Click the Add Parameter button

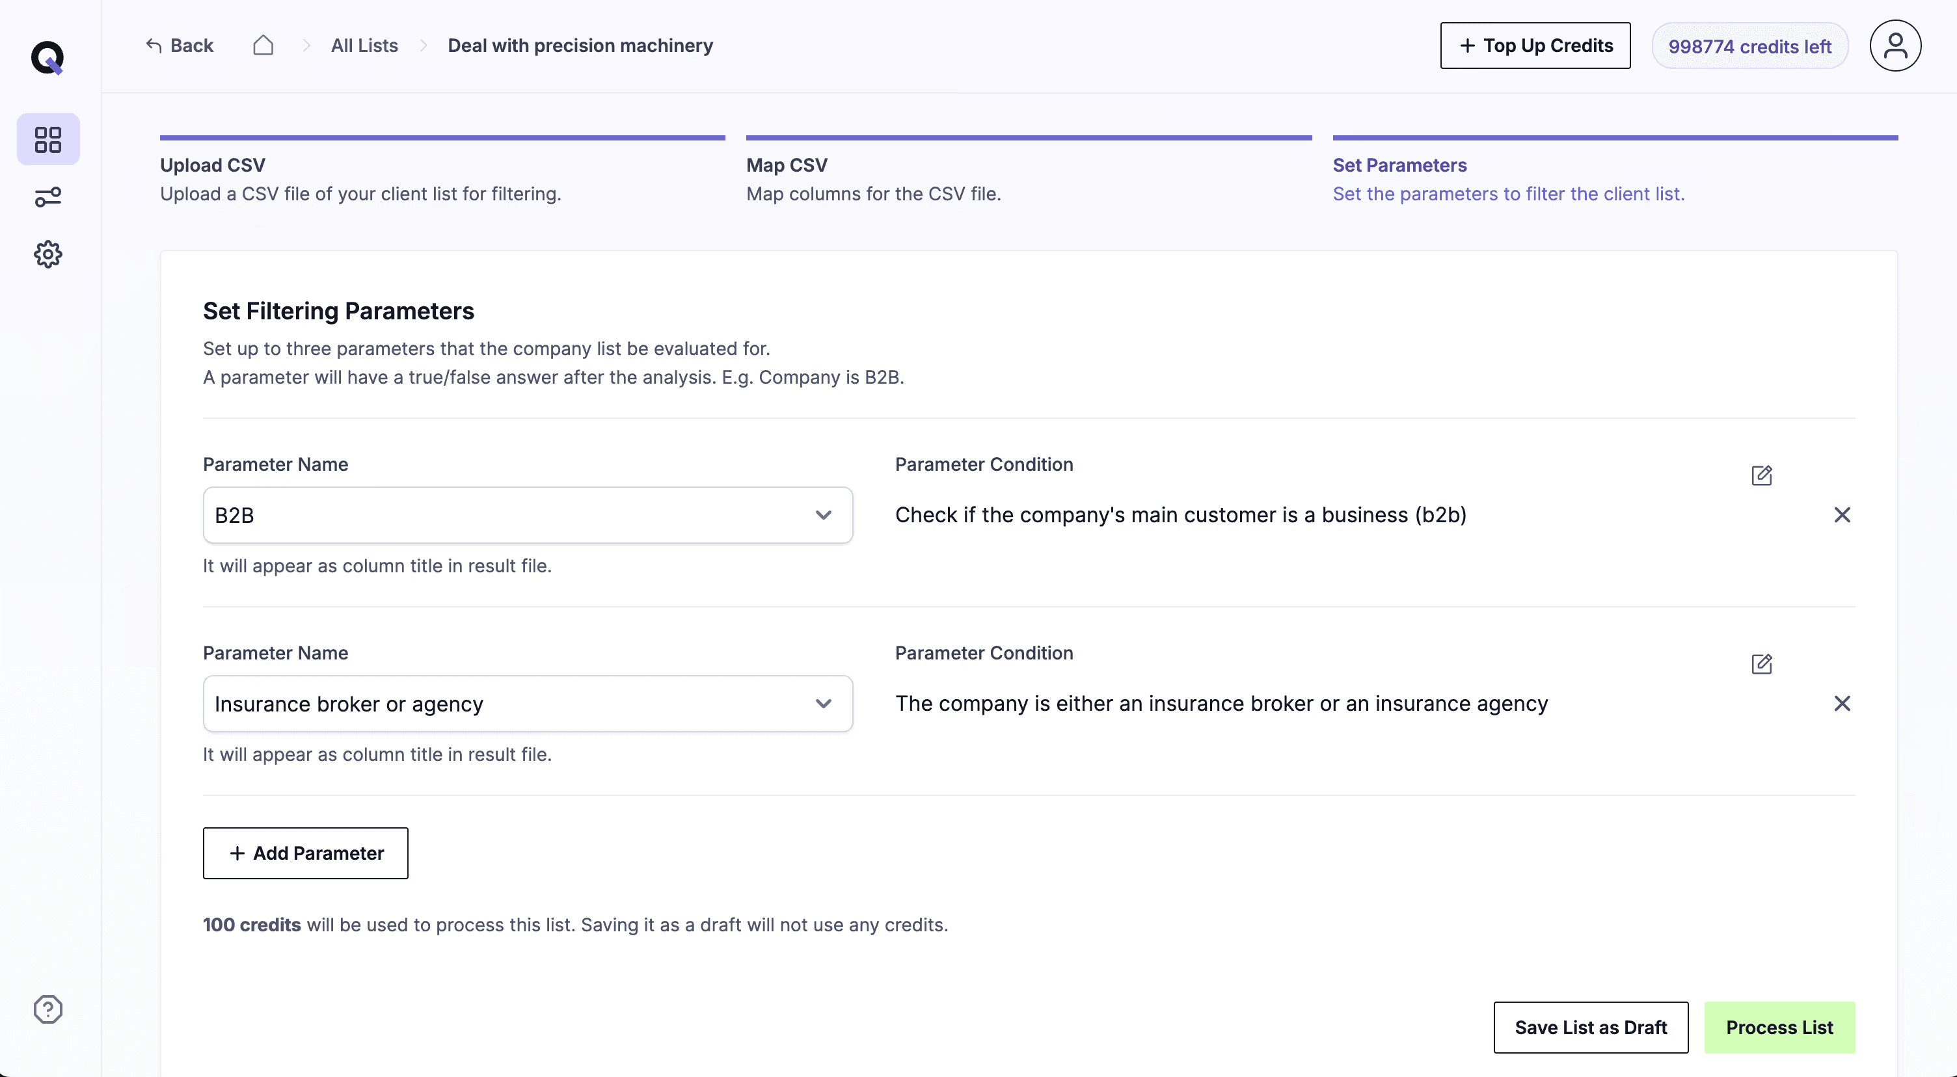tap(305, 853)
